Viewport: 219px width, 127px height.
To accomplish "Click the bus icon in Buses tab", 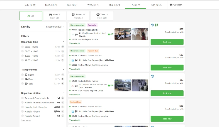I will click(x=73, y=14).
